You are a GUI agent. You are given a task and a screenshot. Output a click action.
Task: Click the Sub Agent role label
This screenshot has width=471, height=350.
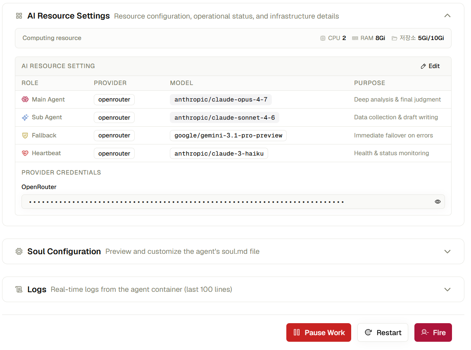(x=47, y=117)
